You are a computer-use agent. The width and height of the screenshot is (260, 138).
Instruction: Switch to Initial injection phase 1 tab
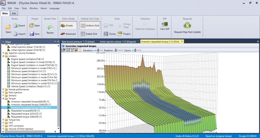coord(118,42)
